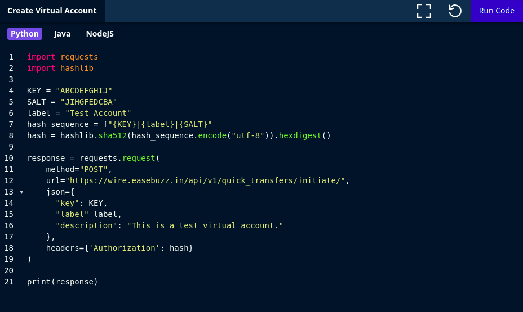Run the code sample
This screenshot has height=312, width=523.
[497, 11]
